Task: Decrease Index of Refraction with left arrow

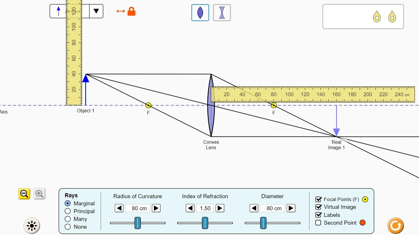Action: (190, 208)
